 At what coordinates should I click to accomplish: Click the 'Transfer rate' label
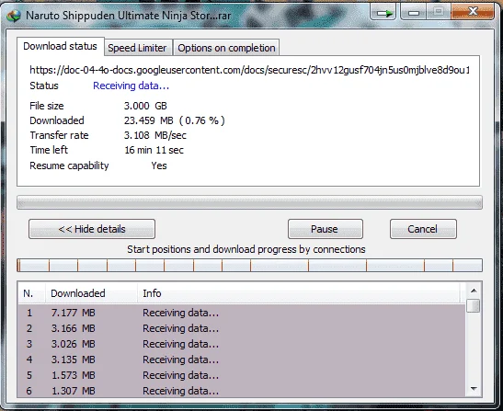pyautogui.click(x=59, y=135)
